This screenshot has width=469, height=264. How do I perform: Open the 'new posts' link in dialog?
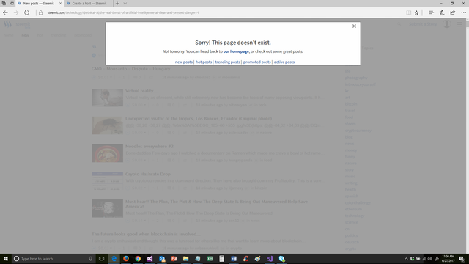184,62
